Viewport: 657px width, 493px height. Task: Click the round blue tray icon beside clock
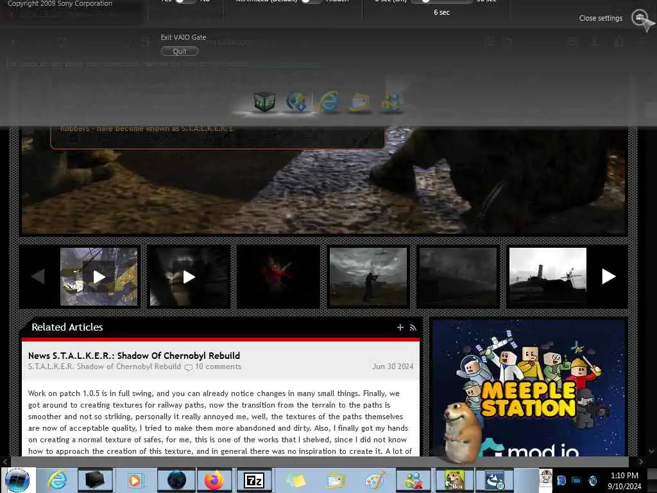click(x=592, y=480)
